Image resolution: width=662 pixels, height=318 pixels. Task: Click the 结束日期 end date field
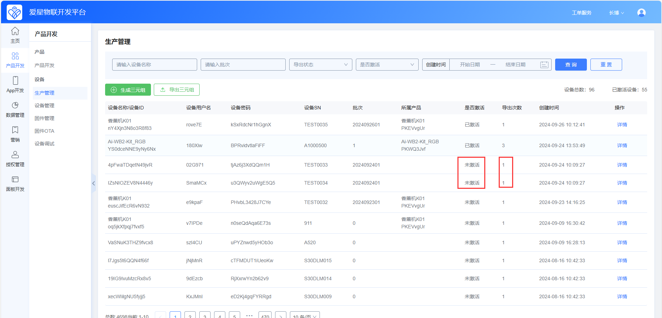point(515,65)
